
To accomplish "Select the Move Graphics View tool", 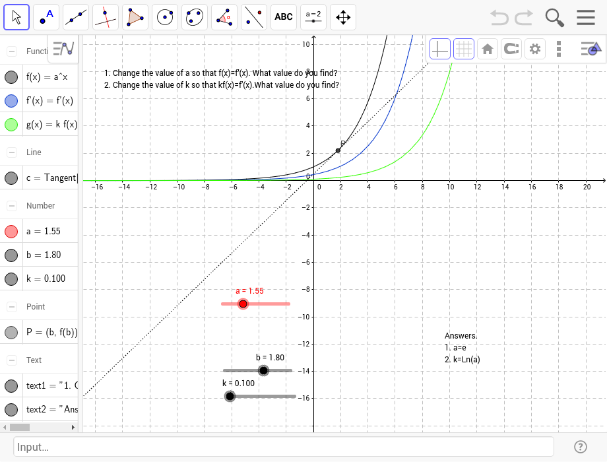I will point(342,16).
